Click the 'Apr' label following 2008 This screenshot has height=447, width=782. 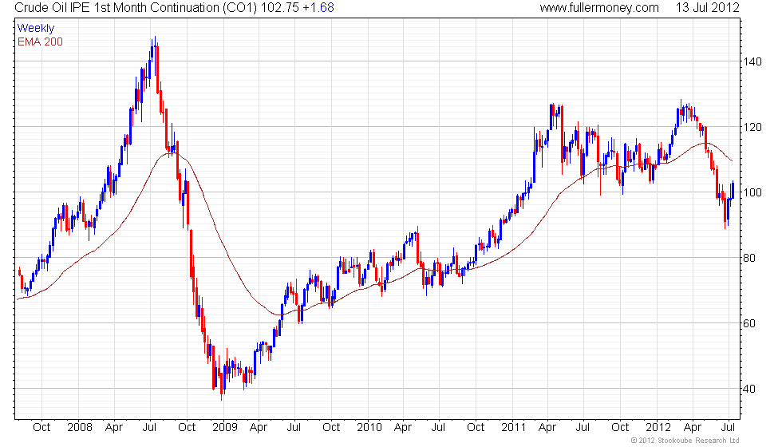tap(114, 428)
